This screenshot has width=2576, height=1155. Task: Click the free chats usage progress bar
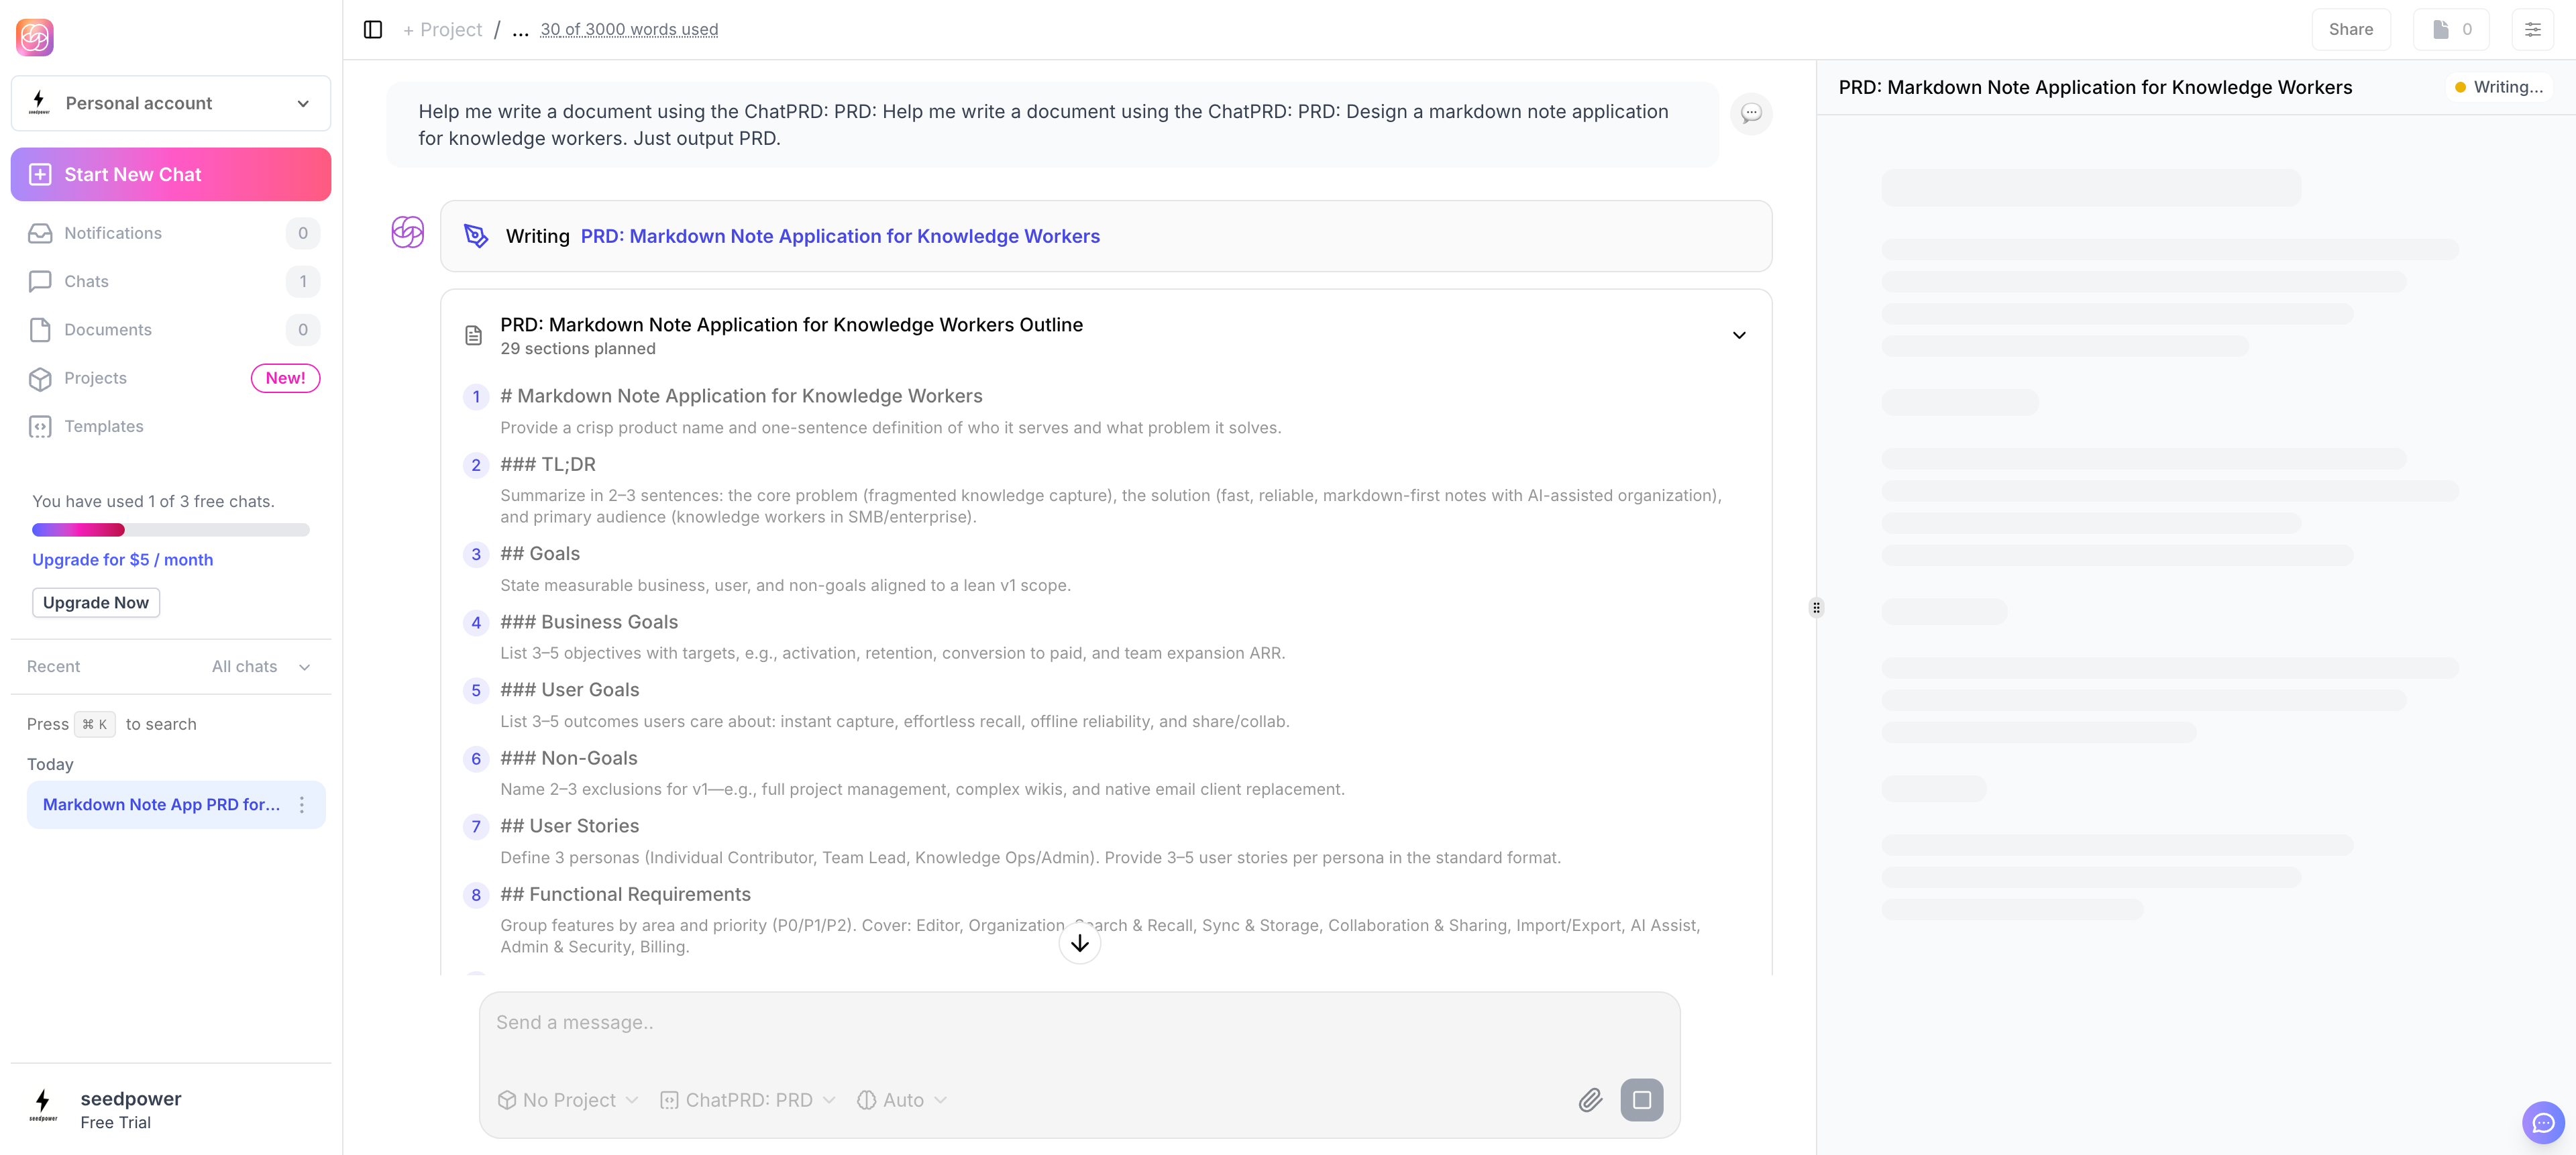coord(170,529)
